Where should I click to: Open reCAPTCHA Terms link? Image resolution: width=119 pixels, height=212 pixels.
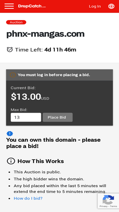pyautogui.click(x=114, y=206)
